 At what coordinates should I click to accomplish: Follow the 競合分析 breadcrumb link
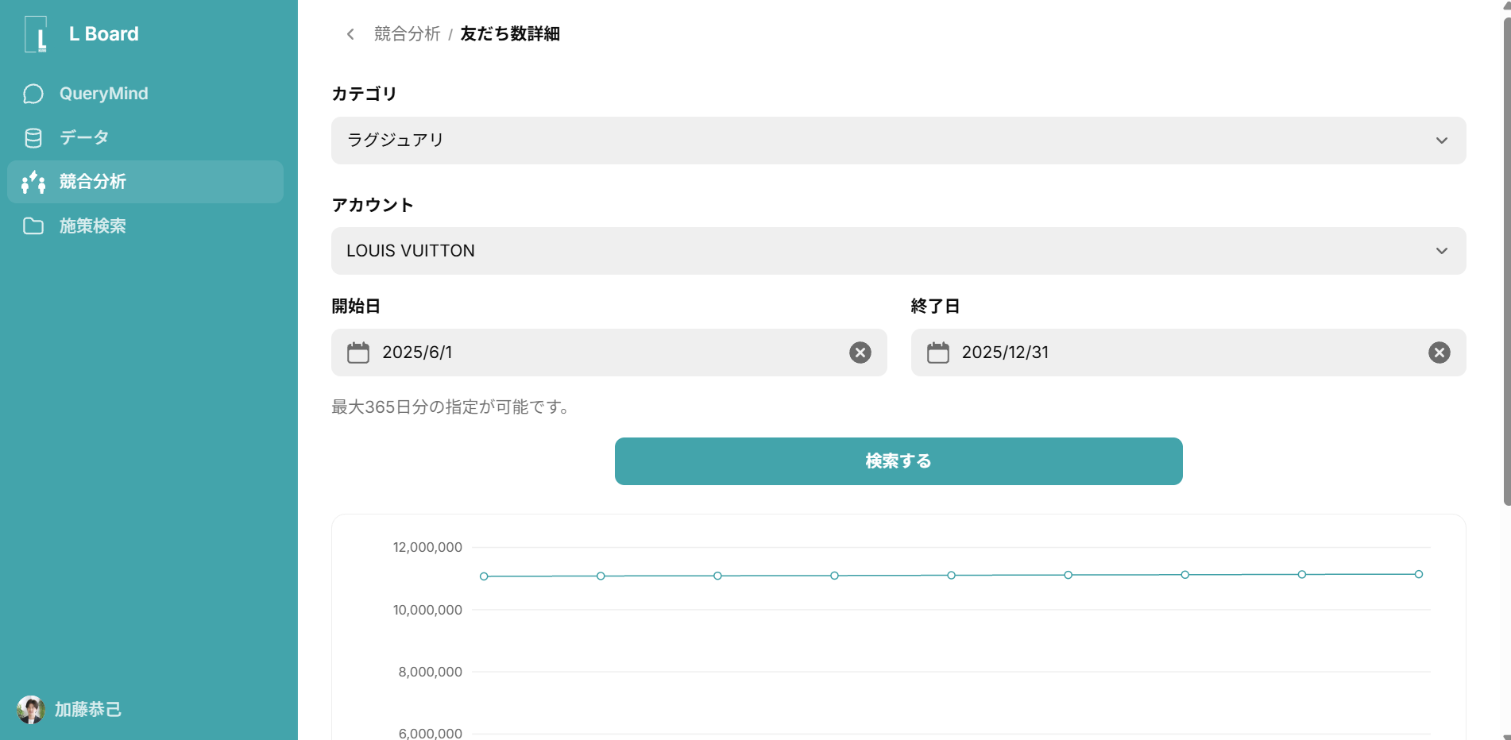point(407,34)
